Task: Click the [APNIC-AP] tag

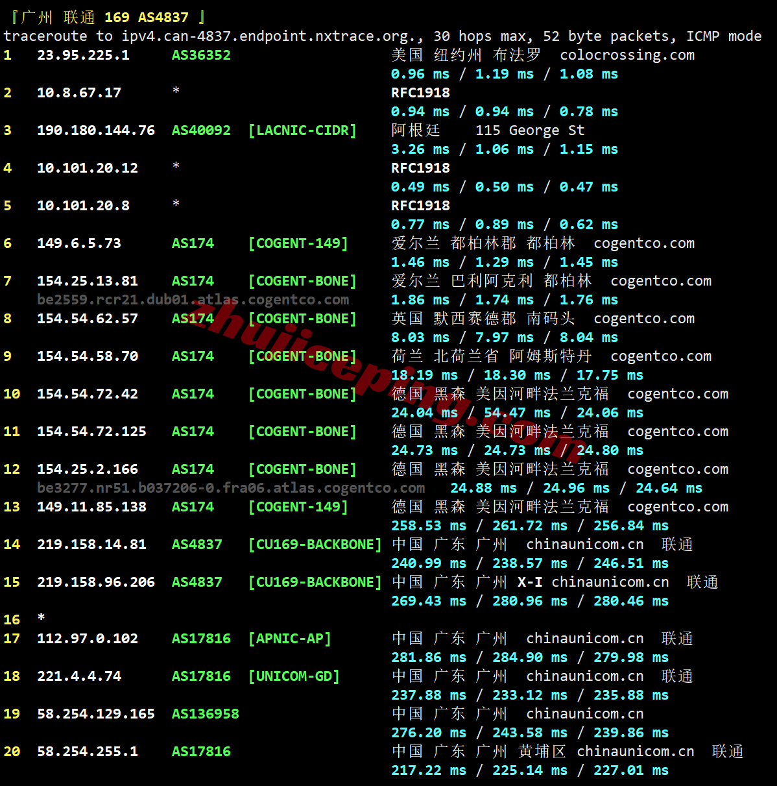Action: click(x=290, y=639)
